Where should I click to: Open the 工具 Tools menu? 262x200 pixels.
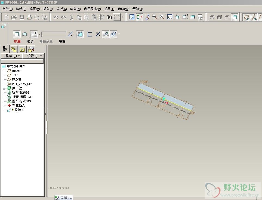[109, 9]
